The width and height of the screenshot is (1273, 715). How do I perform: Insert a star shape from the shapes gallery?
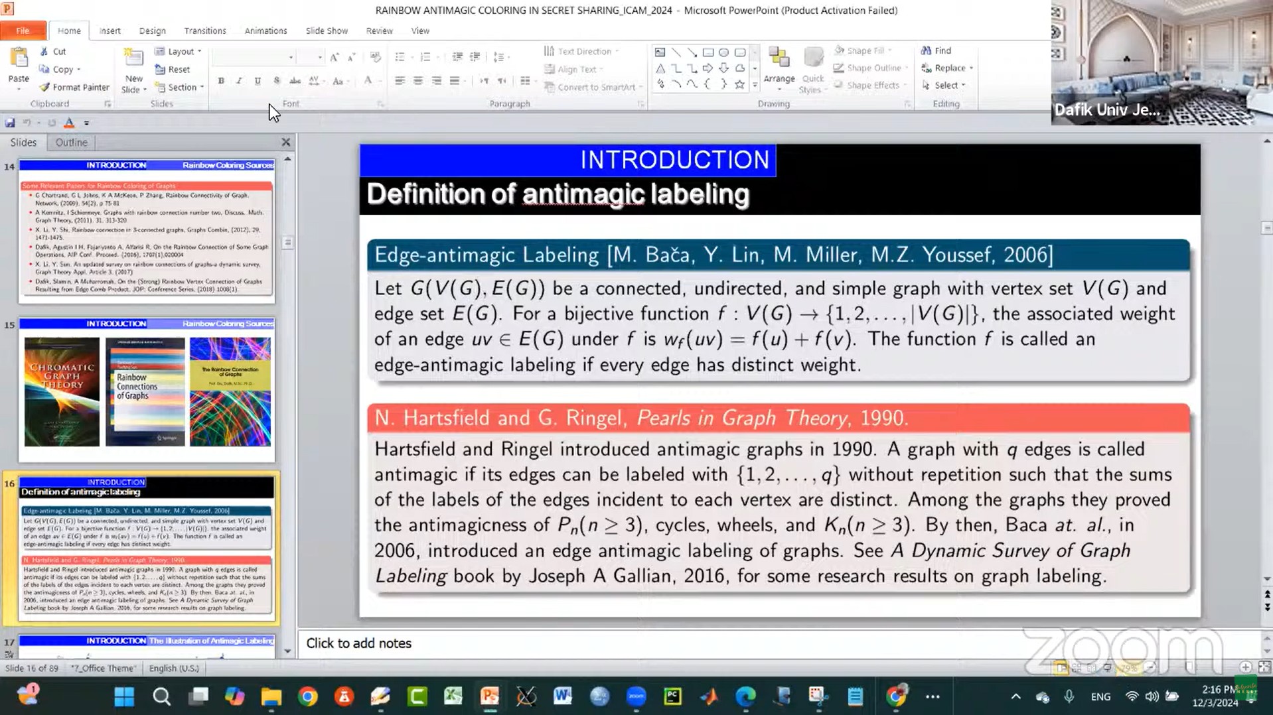[740, 84]
